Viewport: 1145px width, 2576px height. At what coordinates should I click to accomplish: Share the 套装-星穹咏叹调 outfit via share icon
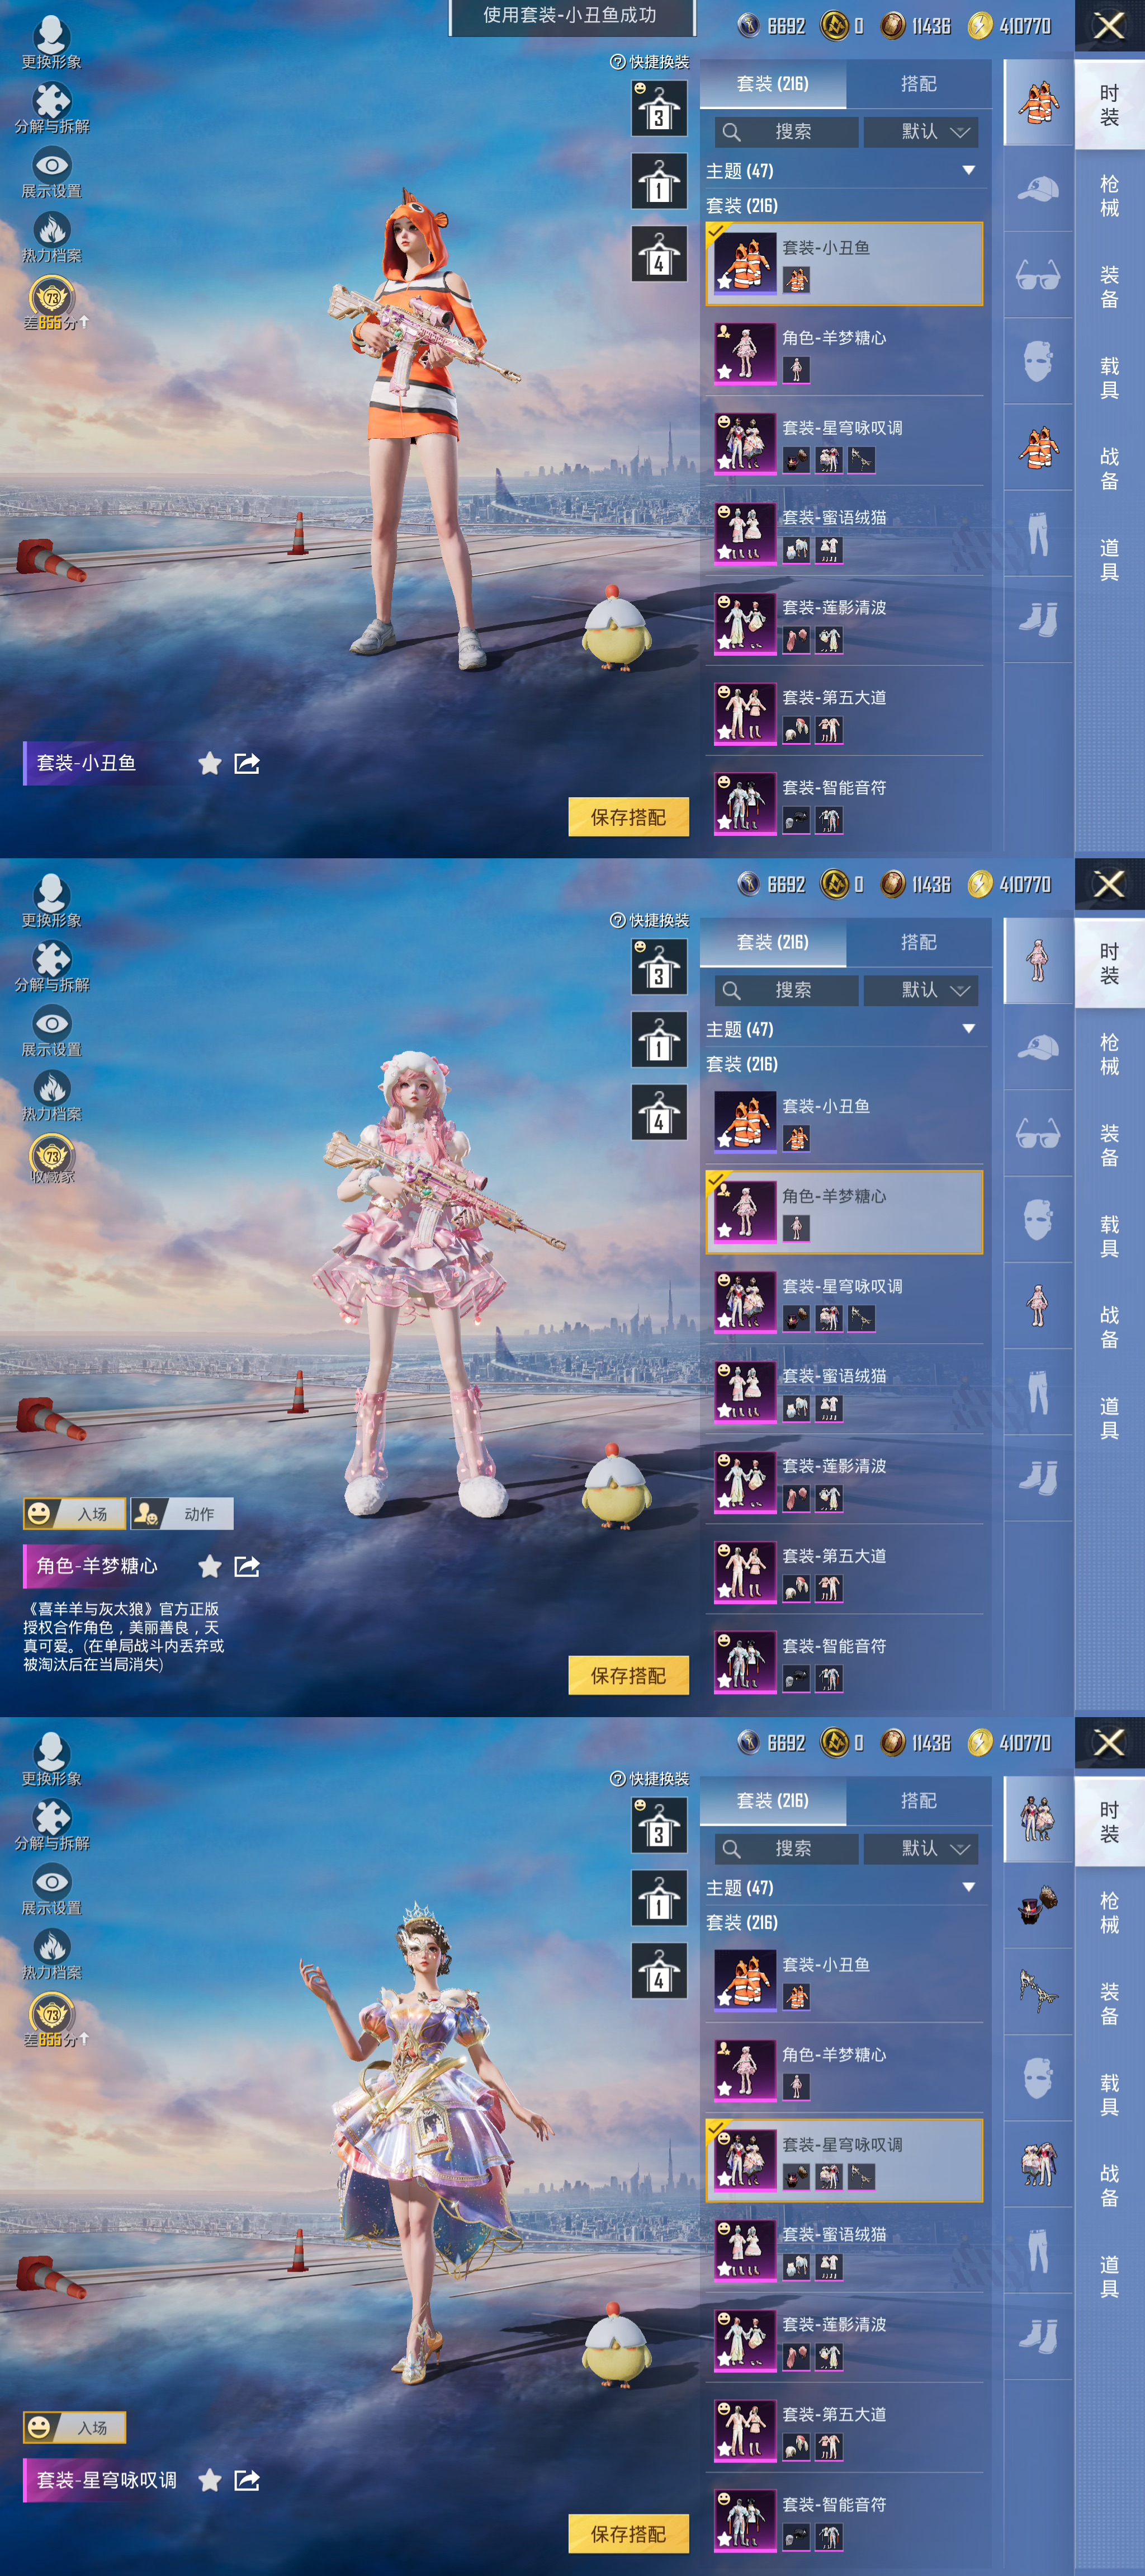247,2480
